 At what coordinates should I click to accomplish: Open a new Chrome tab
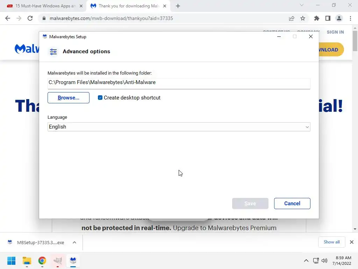(178, 6)
